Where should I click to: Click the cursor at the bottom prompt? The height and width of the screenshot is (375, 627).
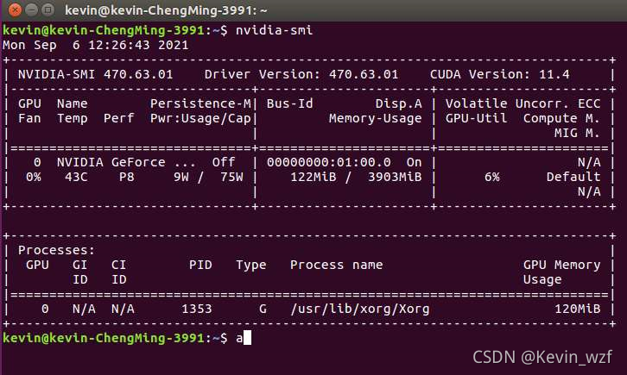247,338
